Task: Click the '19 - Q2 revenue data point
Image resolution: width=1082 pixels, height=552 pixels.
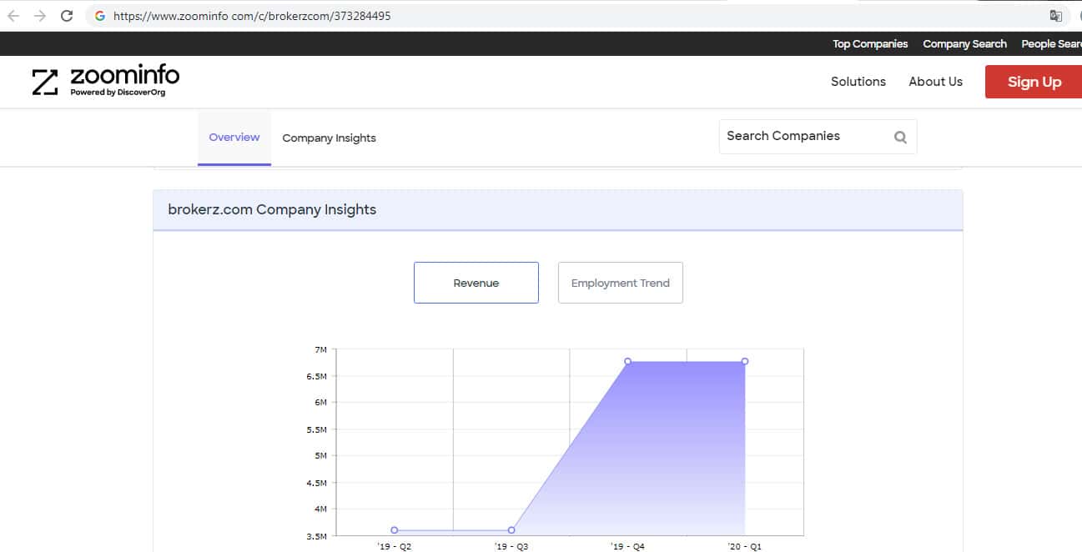Action: [x=395, y=530]
